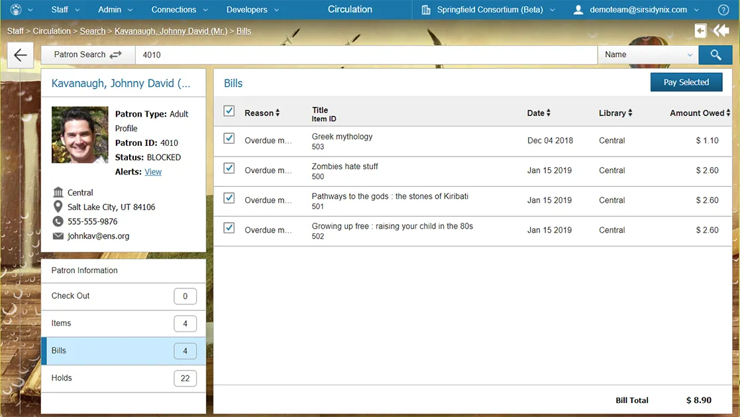Image resolution: width=740 pixels, height=417 pixels.
Task: Click Search breadcrumb link
Action: coord(93,31)
